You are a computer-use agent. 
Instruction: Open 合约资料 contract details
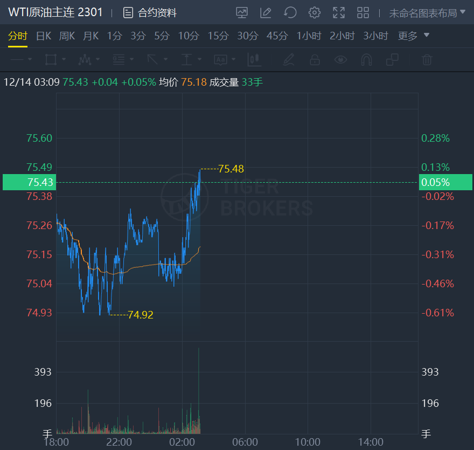point(150,13)
